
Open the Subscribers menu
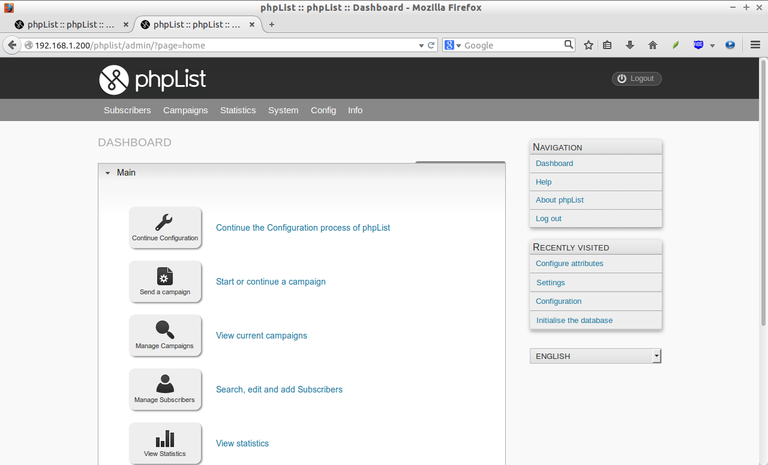tap(127, 110)
